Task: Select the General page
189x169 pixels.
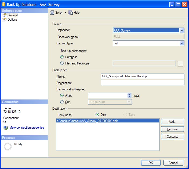Action: (x=13, y=15)
